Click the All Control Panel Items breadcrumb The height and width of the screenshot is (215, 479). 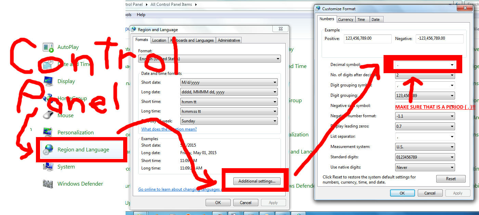pos(171,4)
